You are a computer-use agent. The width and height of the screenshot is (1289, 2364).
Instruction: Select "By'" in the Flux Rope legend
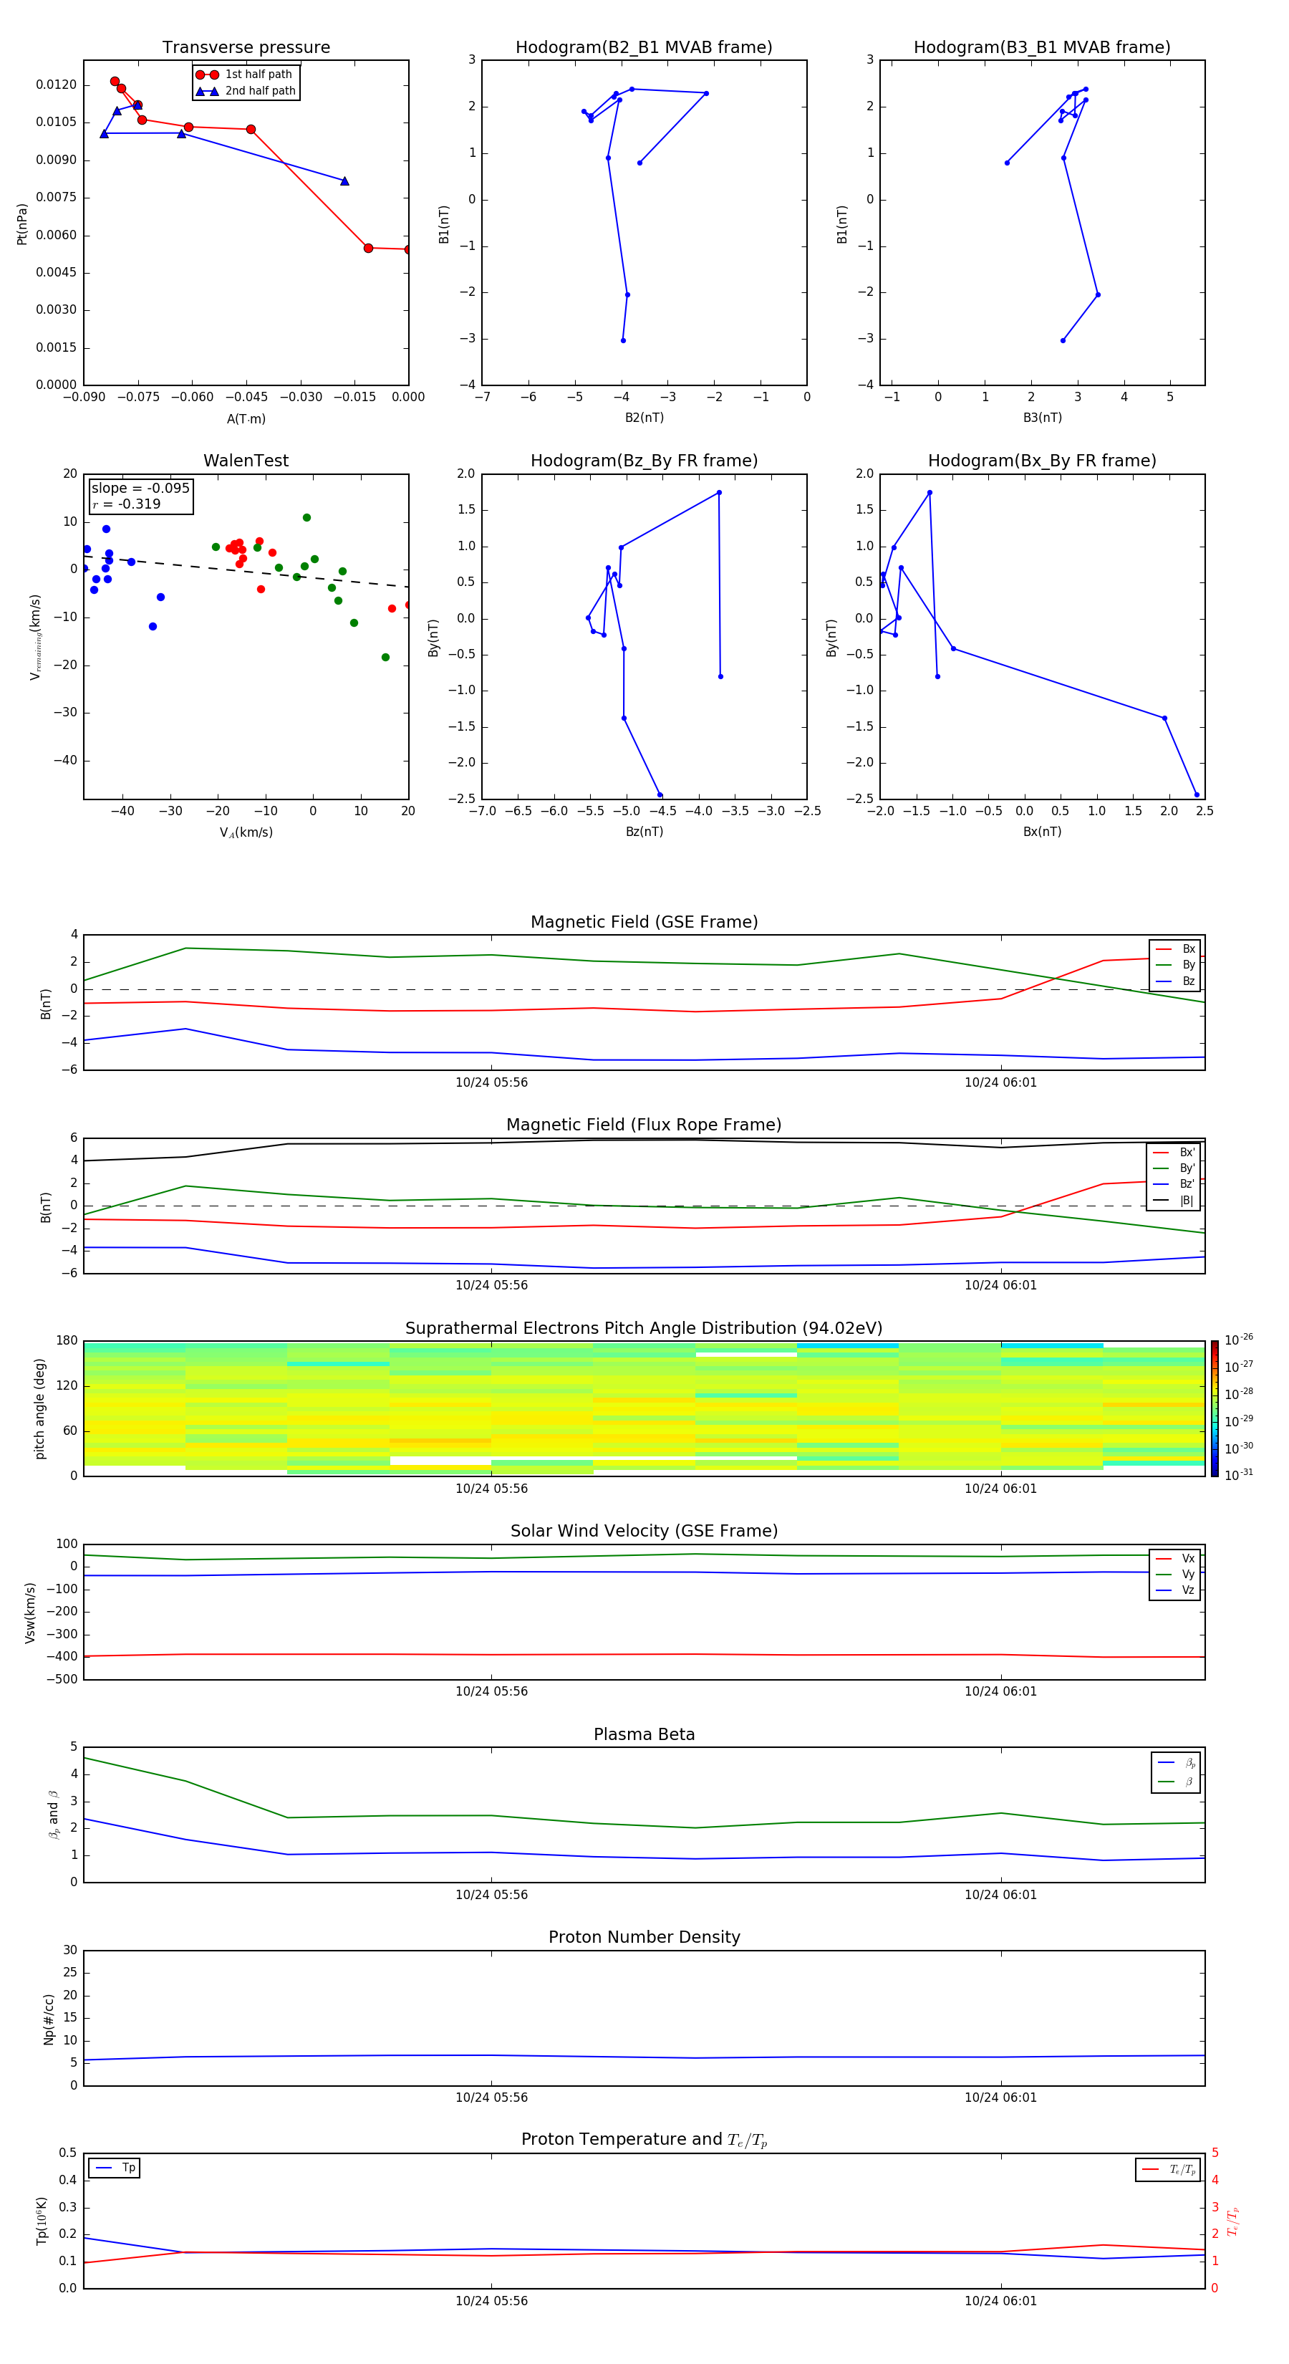(1174, 1168)
